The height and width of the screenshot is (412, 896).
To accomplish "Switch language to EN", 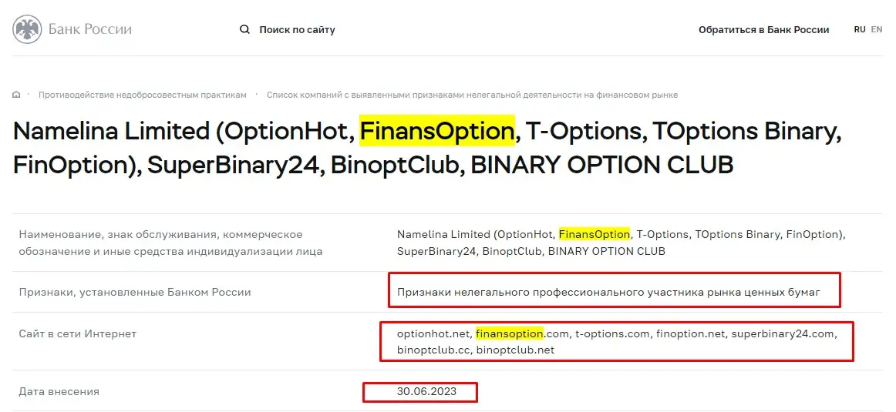I will (x=877, y=29).
